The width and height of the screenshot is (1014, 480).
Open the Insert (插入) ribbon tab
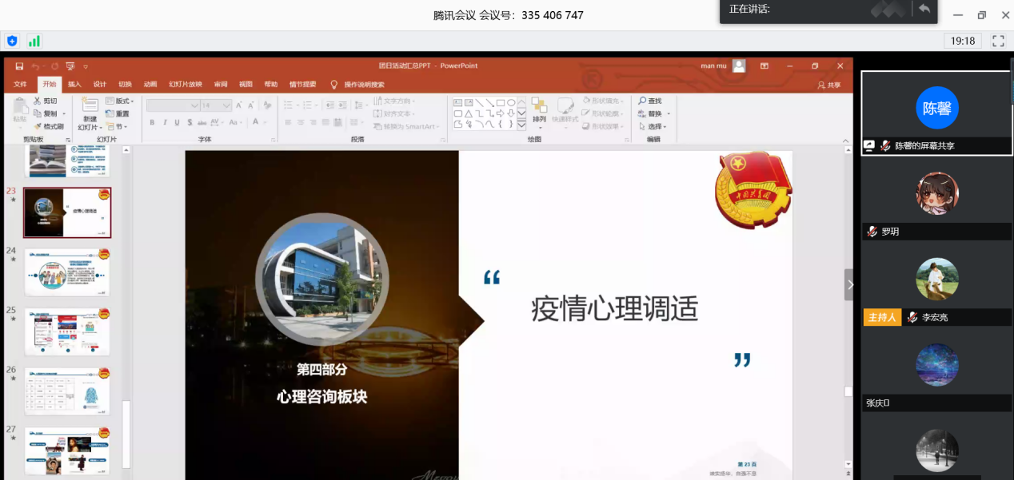tap(74, 85)
